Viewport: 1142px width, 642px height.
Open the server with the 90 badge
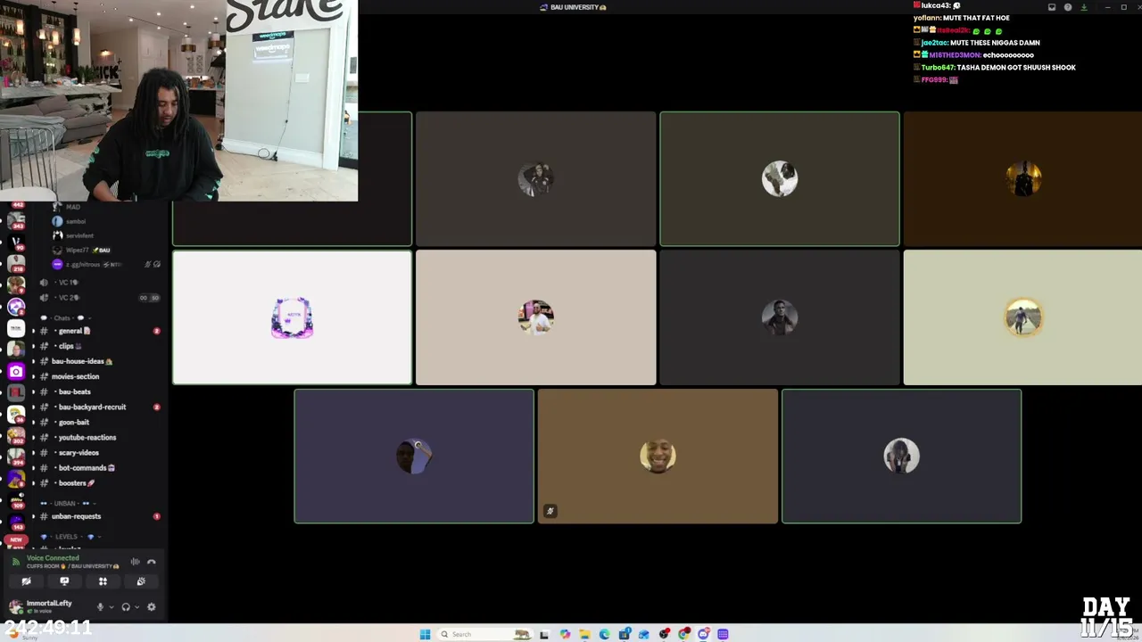click(x=16, y=241)
